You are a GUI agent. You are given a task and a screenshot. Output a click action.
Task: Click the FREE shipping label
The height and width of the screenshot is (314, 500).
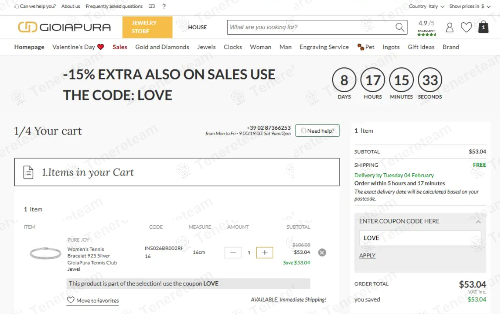tap(479, 165)
